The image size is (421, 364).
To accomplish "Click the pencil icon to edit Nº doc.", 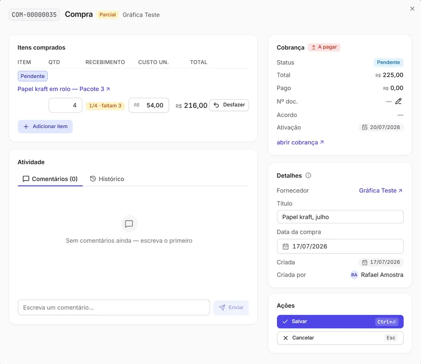I will tap(398, 101).
